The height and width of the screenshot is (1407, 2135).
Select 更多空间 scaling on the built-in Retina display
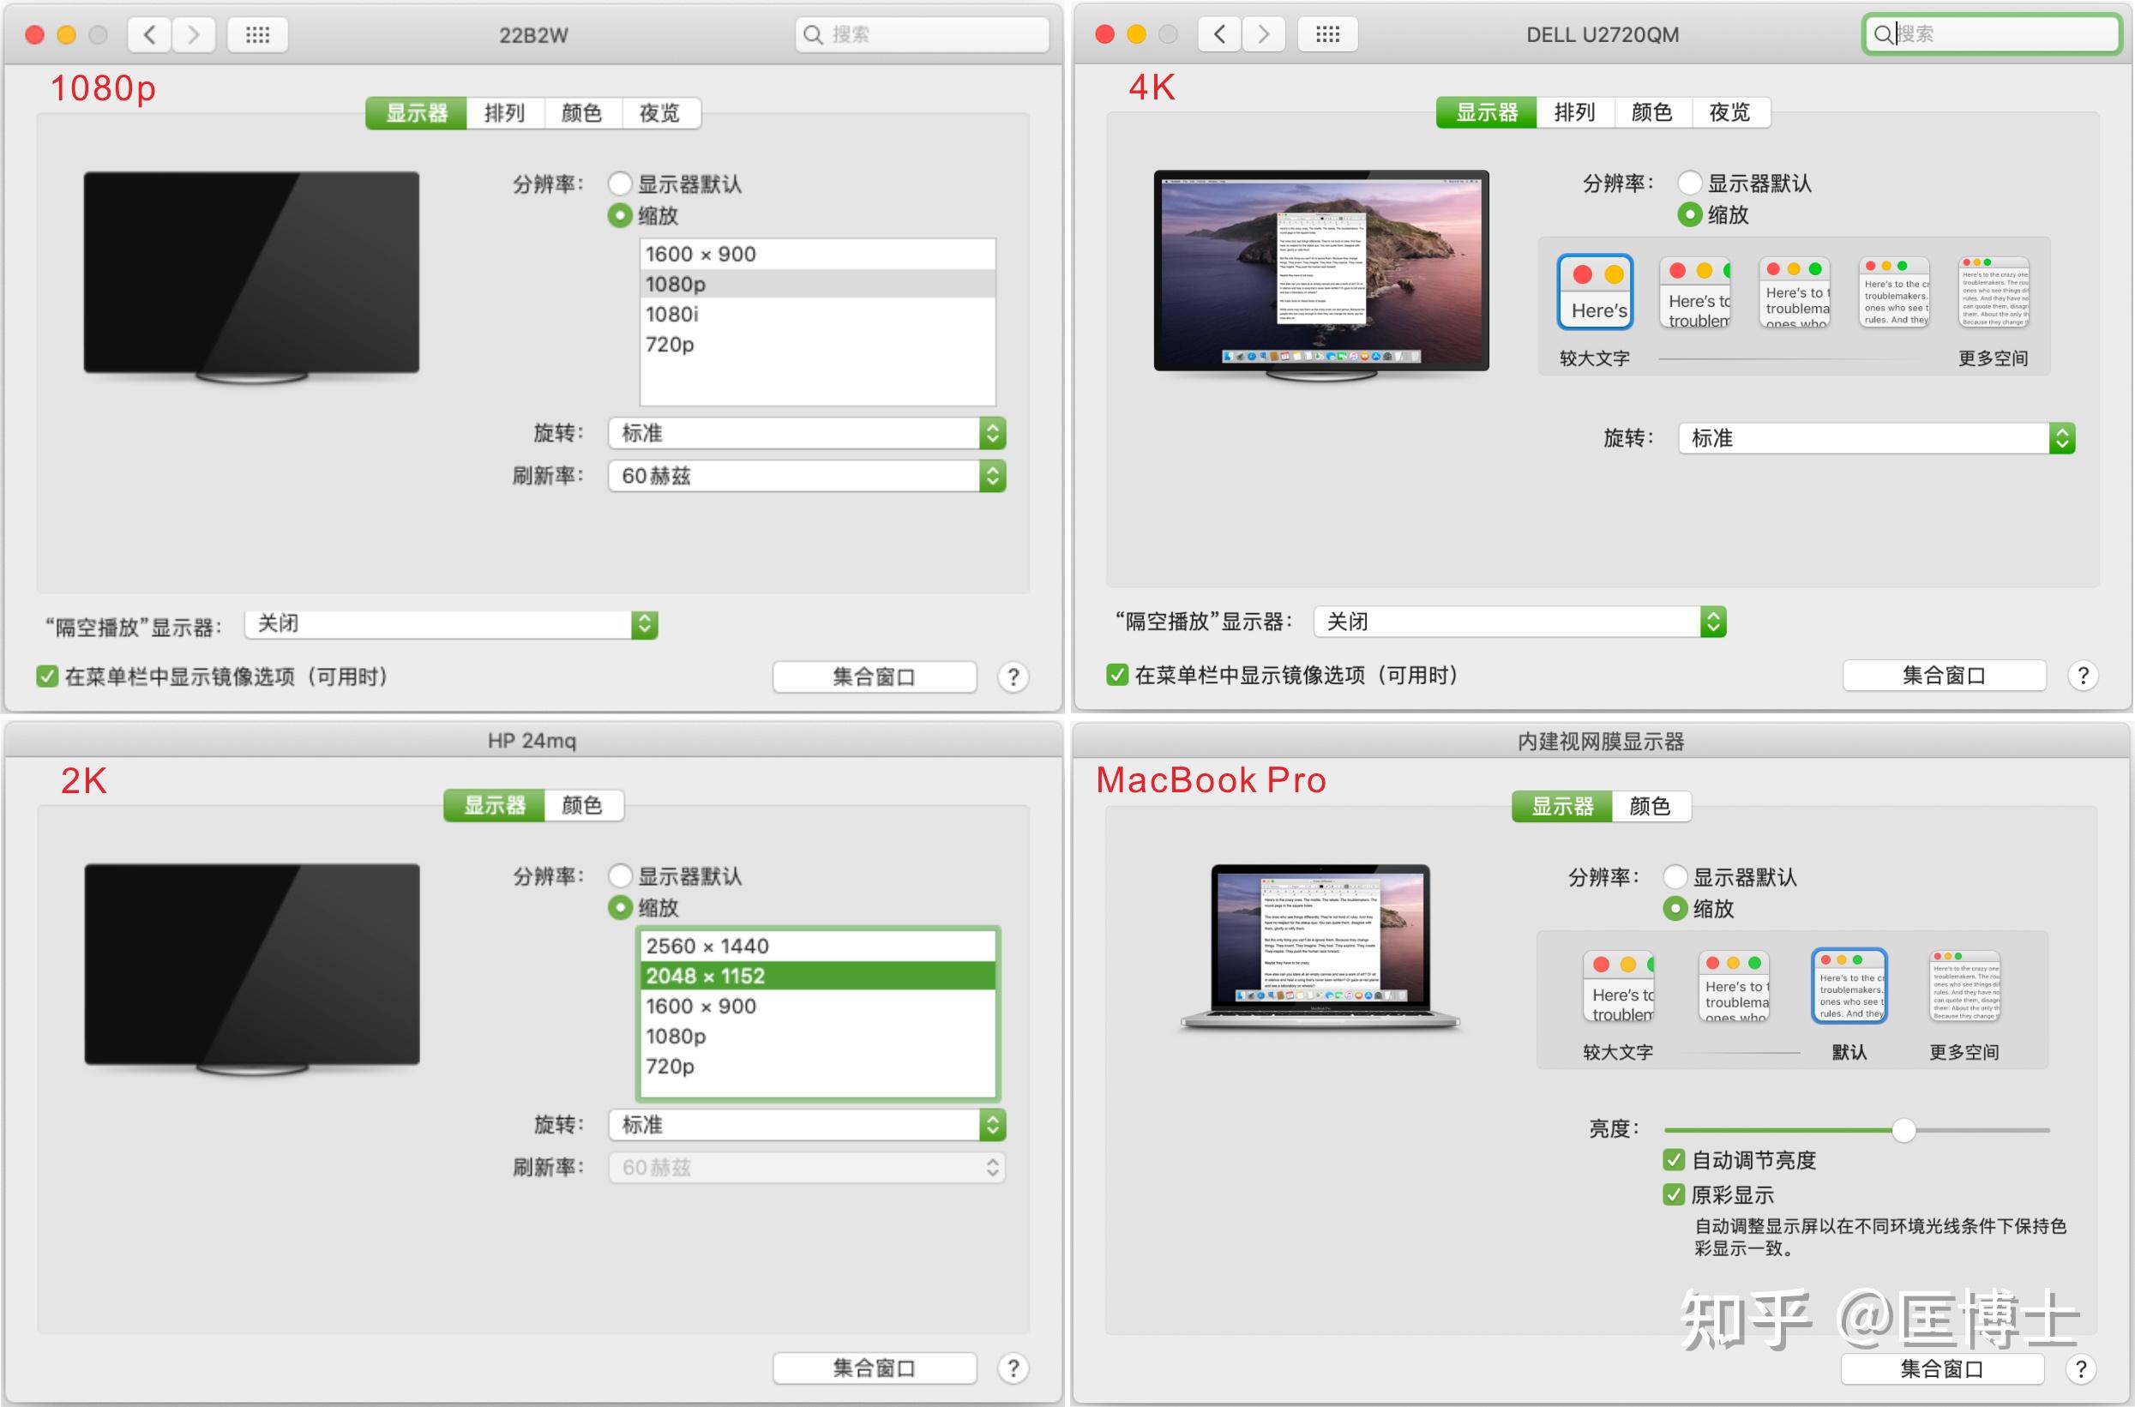(x=1962, y=985)
